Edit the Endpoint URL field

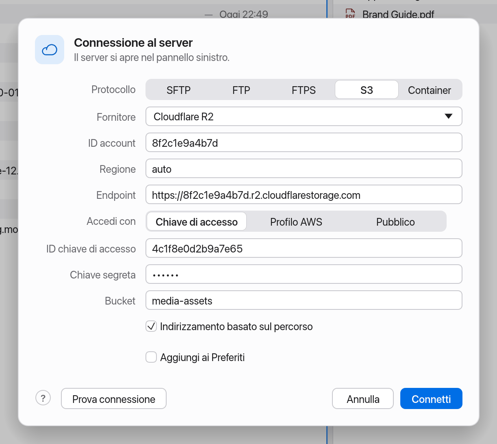click(x=304, y=195)
